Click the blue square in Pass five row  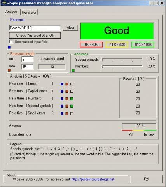pyautogui.click(x=62, y=113)
